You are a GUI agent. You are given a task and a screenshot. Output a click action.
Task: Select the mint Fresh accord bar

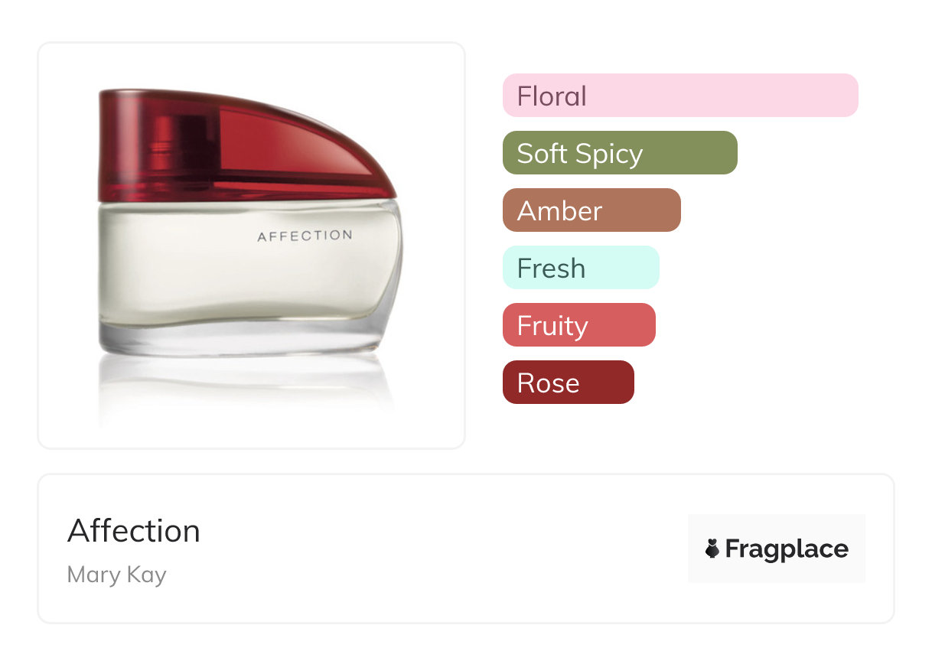(x=580, y=268)
